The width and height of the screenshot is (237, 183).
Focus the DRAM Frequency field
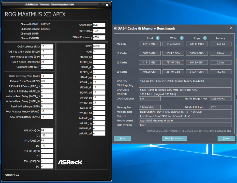click(x=99, y=37)
